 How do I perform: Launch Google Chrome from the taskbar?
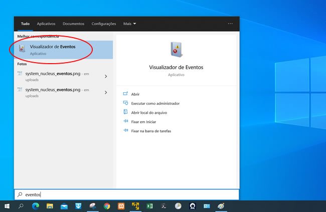point(107,206)
